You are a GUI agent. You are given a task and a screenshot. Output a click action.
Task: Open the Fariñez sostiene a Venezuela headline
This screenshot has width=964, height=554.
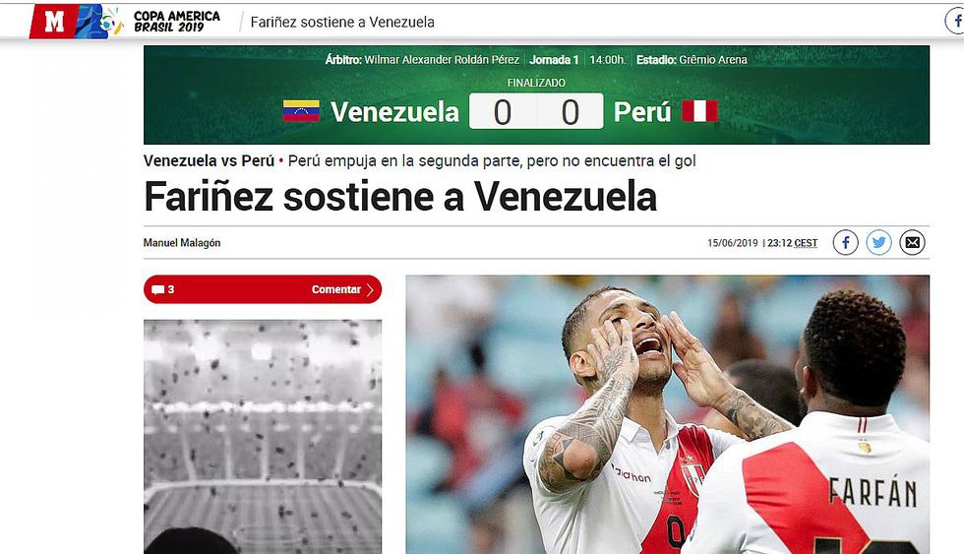tap(400, 197)
